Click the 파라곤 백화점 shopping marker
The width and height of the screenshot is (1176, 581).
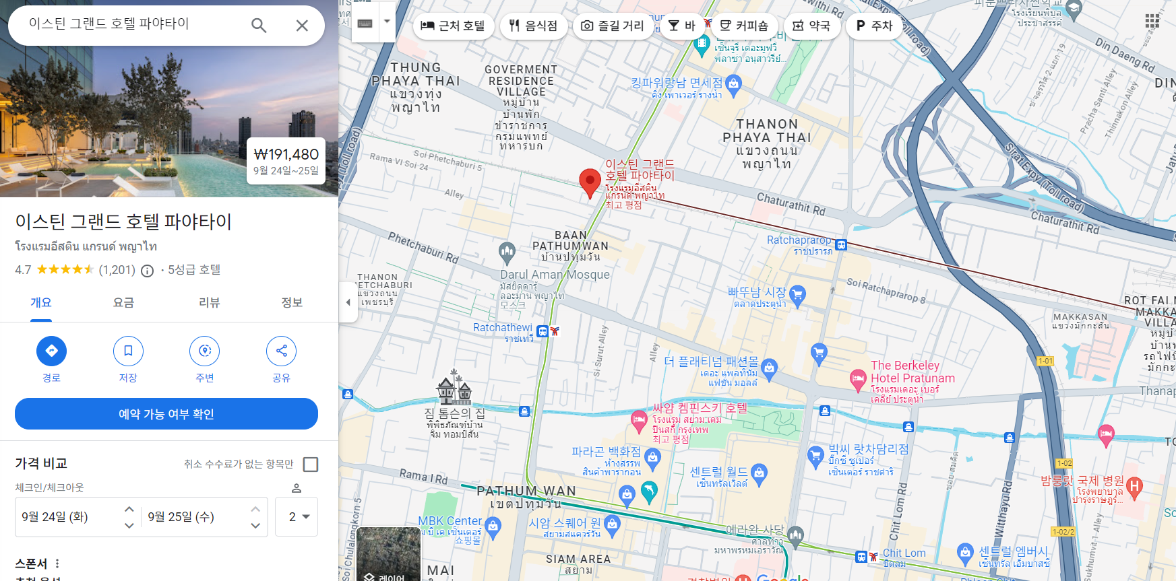click(x=652, y=460)
